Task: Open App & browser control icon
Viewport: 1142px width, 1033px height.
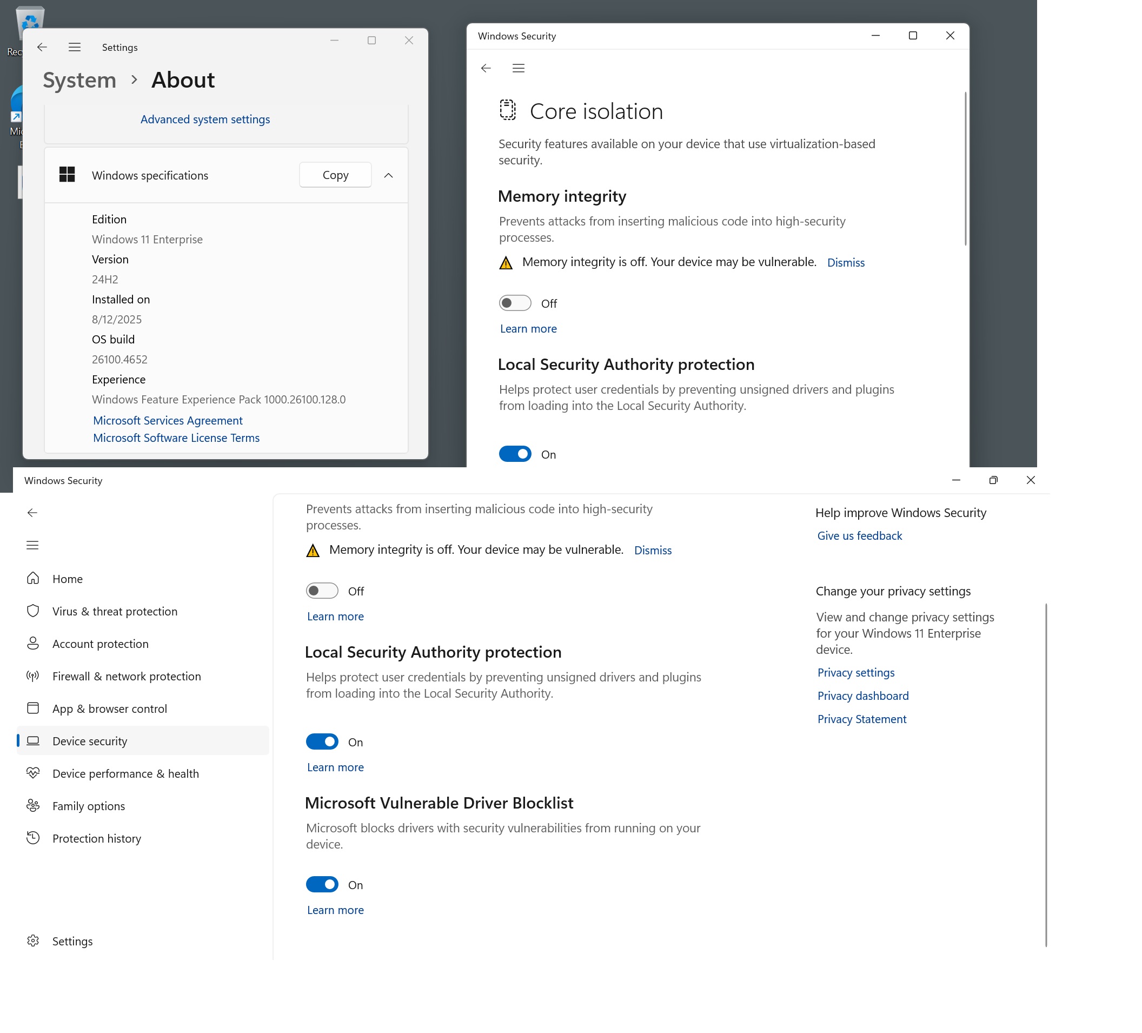Action: [33, 708]
